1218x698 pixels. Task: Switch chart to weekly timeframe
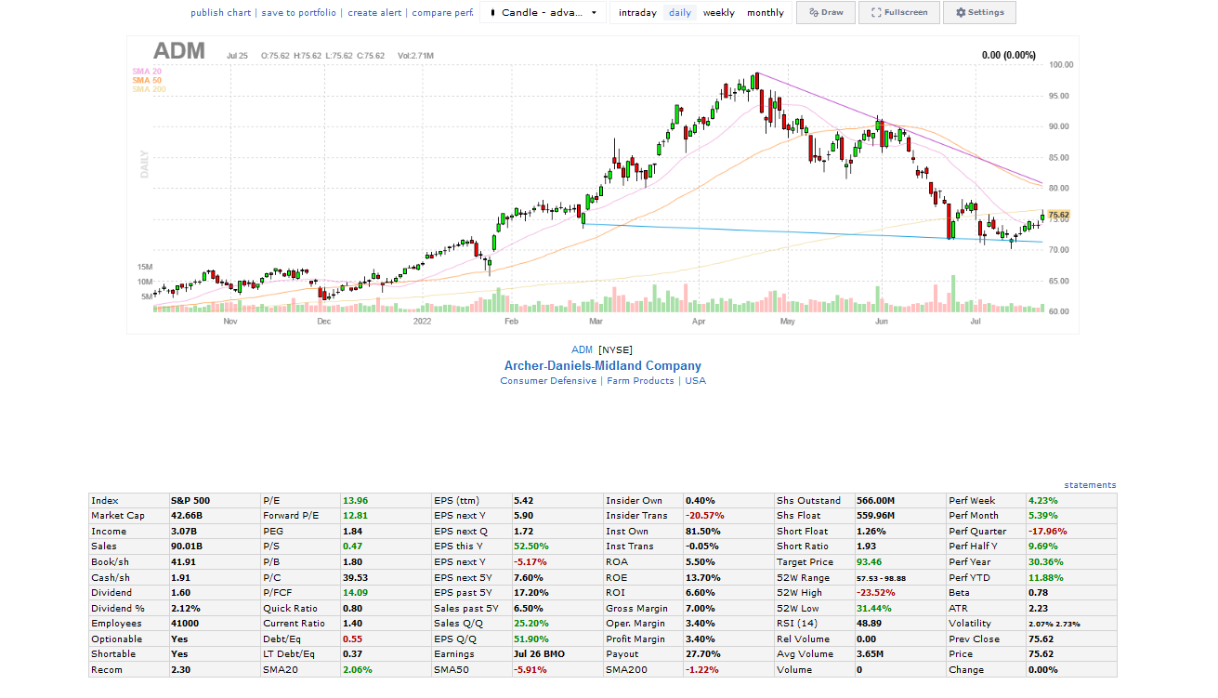pos(718,13)
